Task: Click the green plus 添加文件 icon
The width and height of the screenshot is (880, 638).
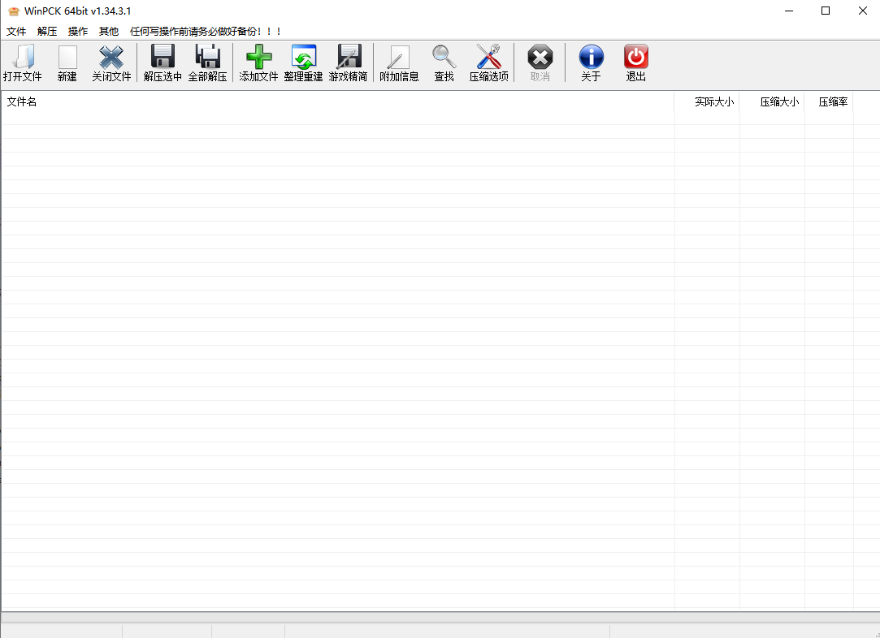Action: pyautogui.click(x=258, y=58)
